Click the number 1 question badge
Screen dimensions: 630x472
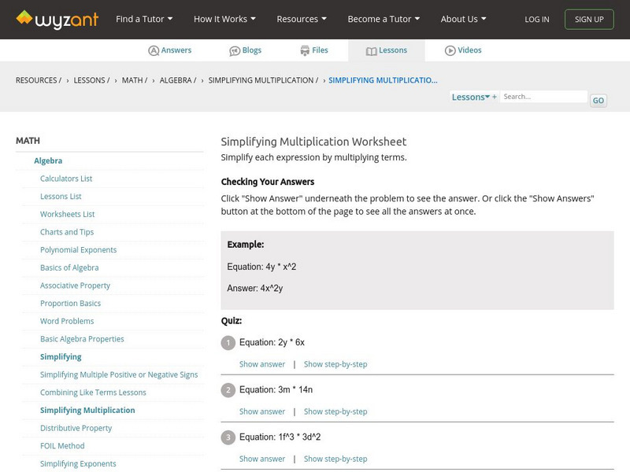click(228, 343)
